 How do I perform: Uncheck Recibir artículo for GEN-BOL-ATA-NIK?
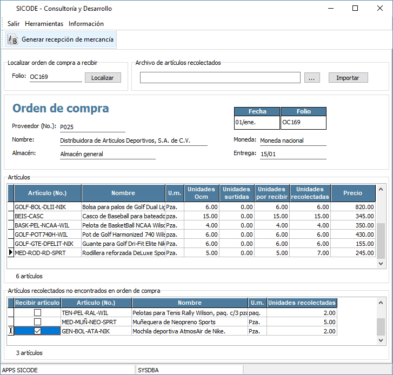pos(37,331)
